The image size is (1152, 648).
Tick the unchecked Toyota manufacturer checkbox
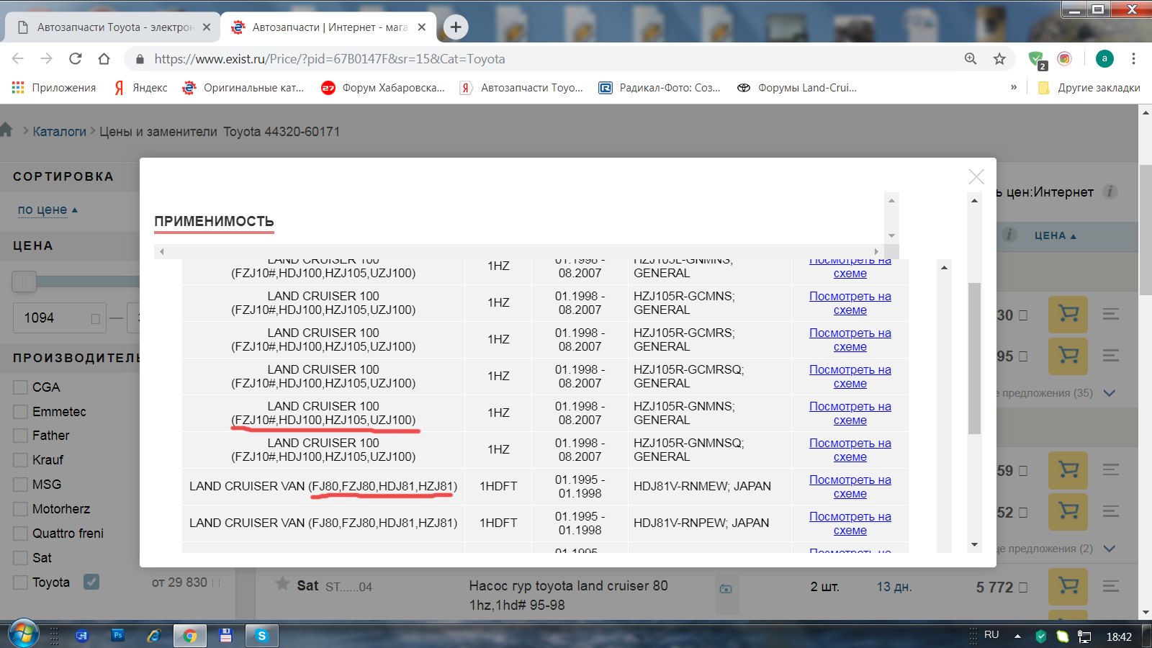click(20, 582)
